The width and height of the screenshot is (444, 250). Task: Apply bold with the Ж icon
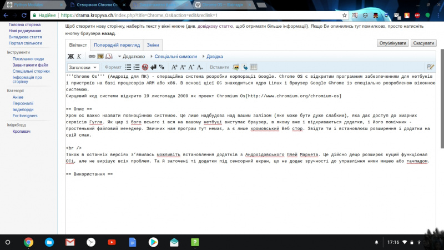click(x=70, y=57)
